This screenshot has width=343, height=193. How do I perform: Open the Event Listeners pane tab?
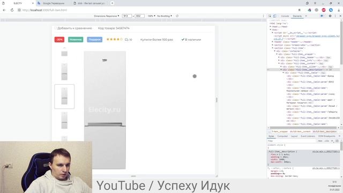point(308,136)
